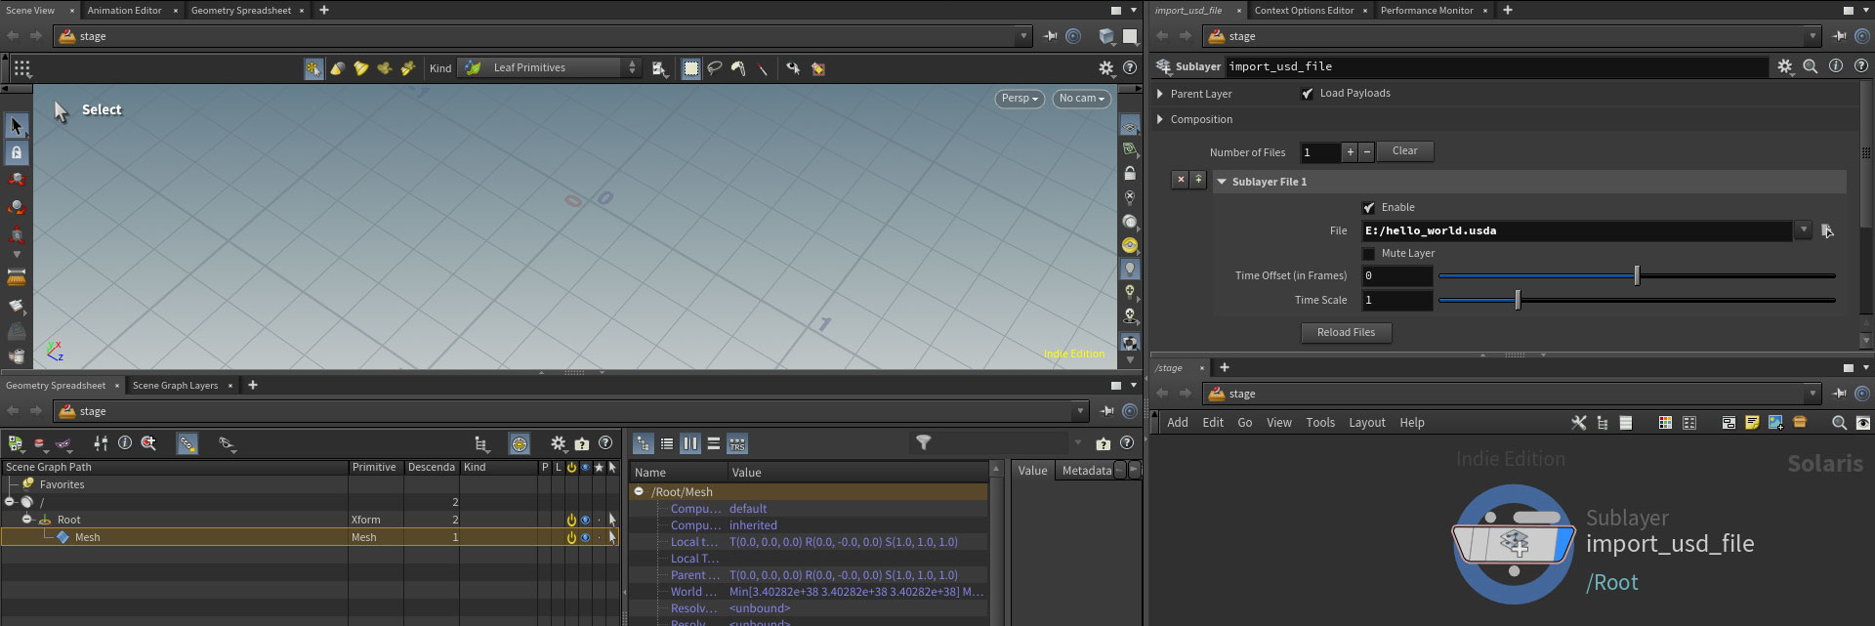Click the magnifier search icon in Sublayer parameters
This screenshot has height=626, width=1875.
1810,66
